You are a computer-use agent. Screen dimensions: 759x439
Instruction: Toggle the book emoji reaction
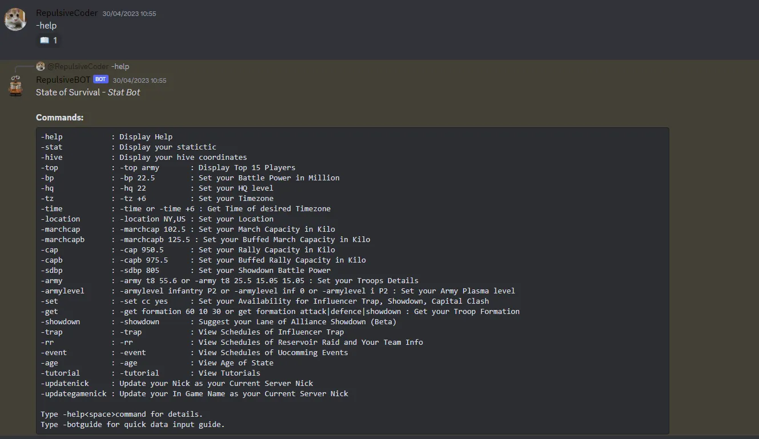pos(49,41)
